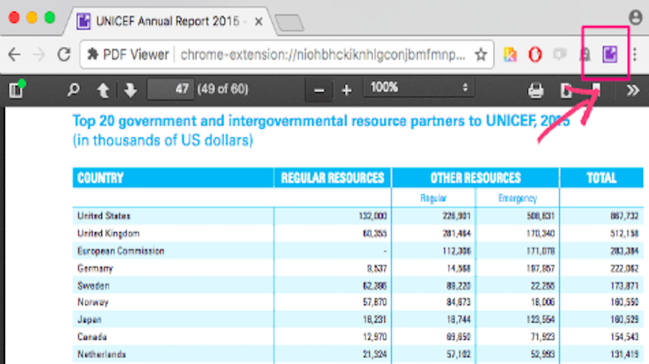Click the purple PDF extension icon

[610, 54]
